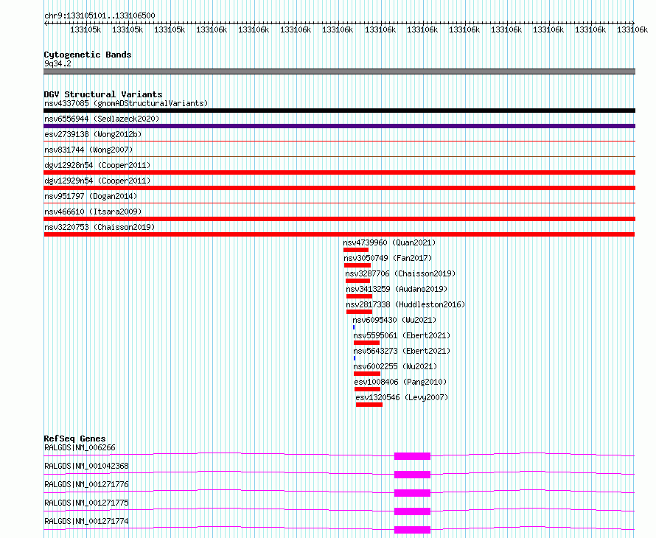This screenshot has width=656, height=538.
Task: Open variant nsv5643273 (Ebert2021)
Action: pyautogui.click(x=402, y=351)
